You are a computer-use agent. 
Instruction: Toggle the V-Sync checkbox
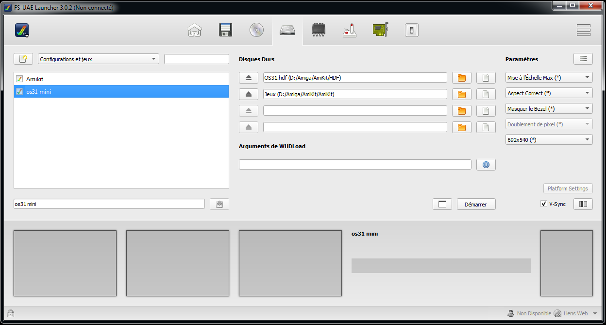tap(544, 204)
